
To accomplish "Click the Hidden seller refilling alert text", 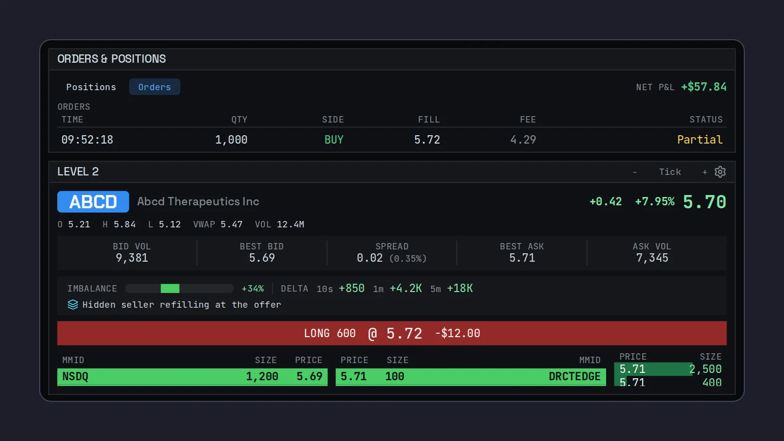I will pos(182,305).
